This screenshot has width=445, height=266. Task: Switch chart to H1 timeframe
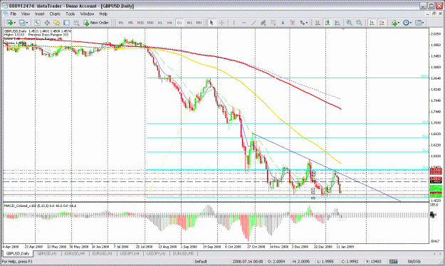[160, 23]
